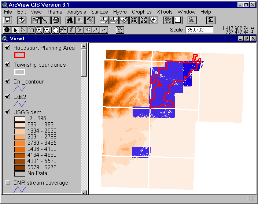Viewport: 258px width, 204px height.
Task: Click the 5579 - 6276 dark brown swatch
Action: [x=20, y=167]
